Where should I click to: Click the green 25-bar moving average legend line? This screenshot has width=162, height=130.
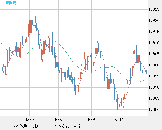click(x=46, y=126)
